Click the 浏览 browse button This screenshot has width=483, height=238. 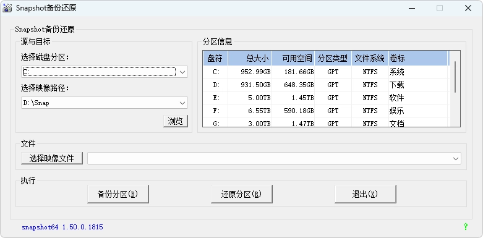tap(175, 121)
